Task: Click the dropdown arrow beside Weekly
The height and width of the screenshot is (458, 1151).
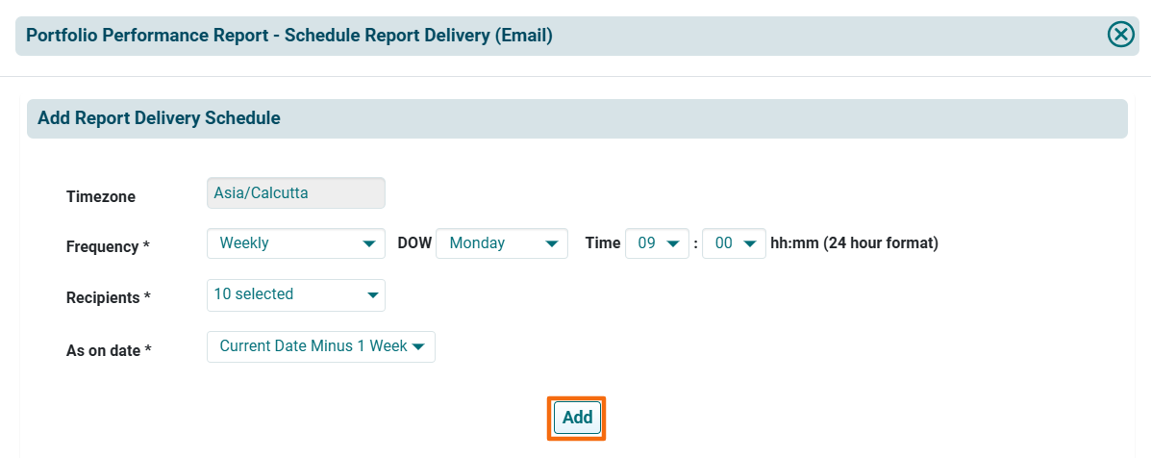Action: coord(368,244)
